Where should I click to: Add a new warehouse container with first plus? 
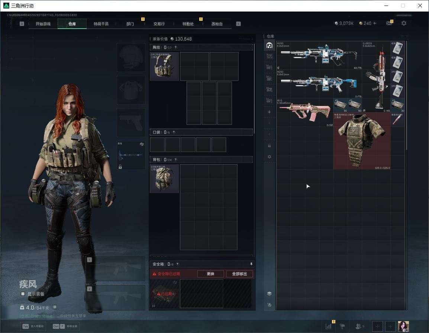point(269,112)
